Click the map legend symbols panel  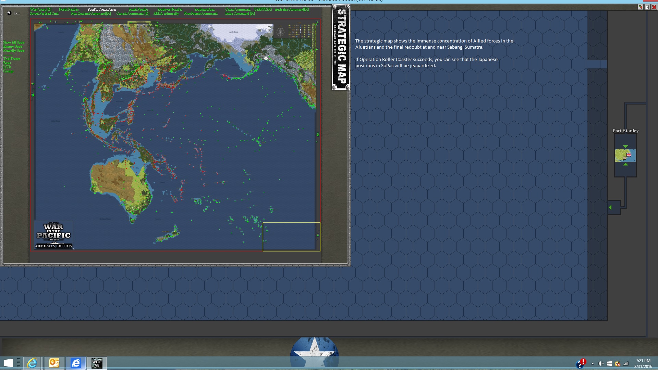(301, 30)
